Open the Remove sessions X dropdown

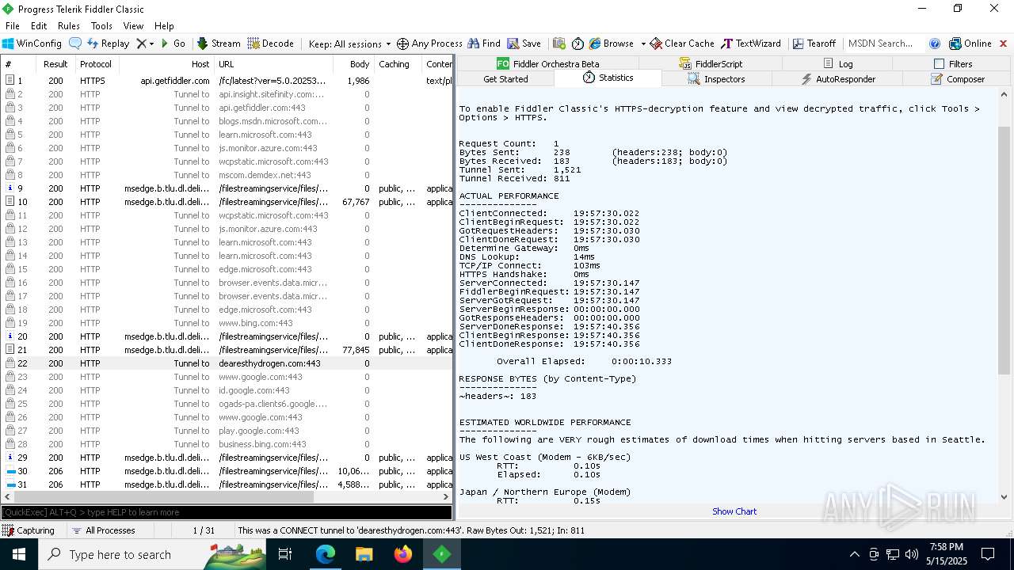(x=145, y=44)
